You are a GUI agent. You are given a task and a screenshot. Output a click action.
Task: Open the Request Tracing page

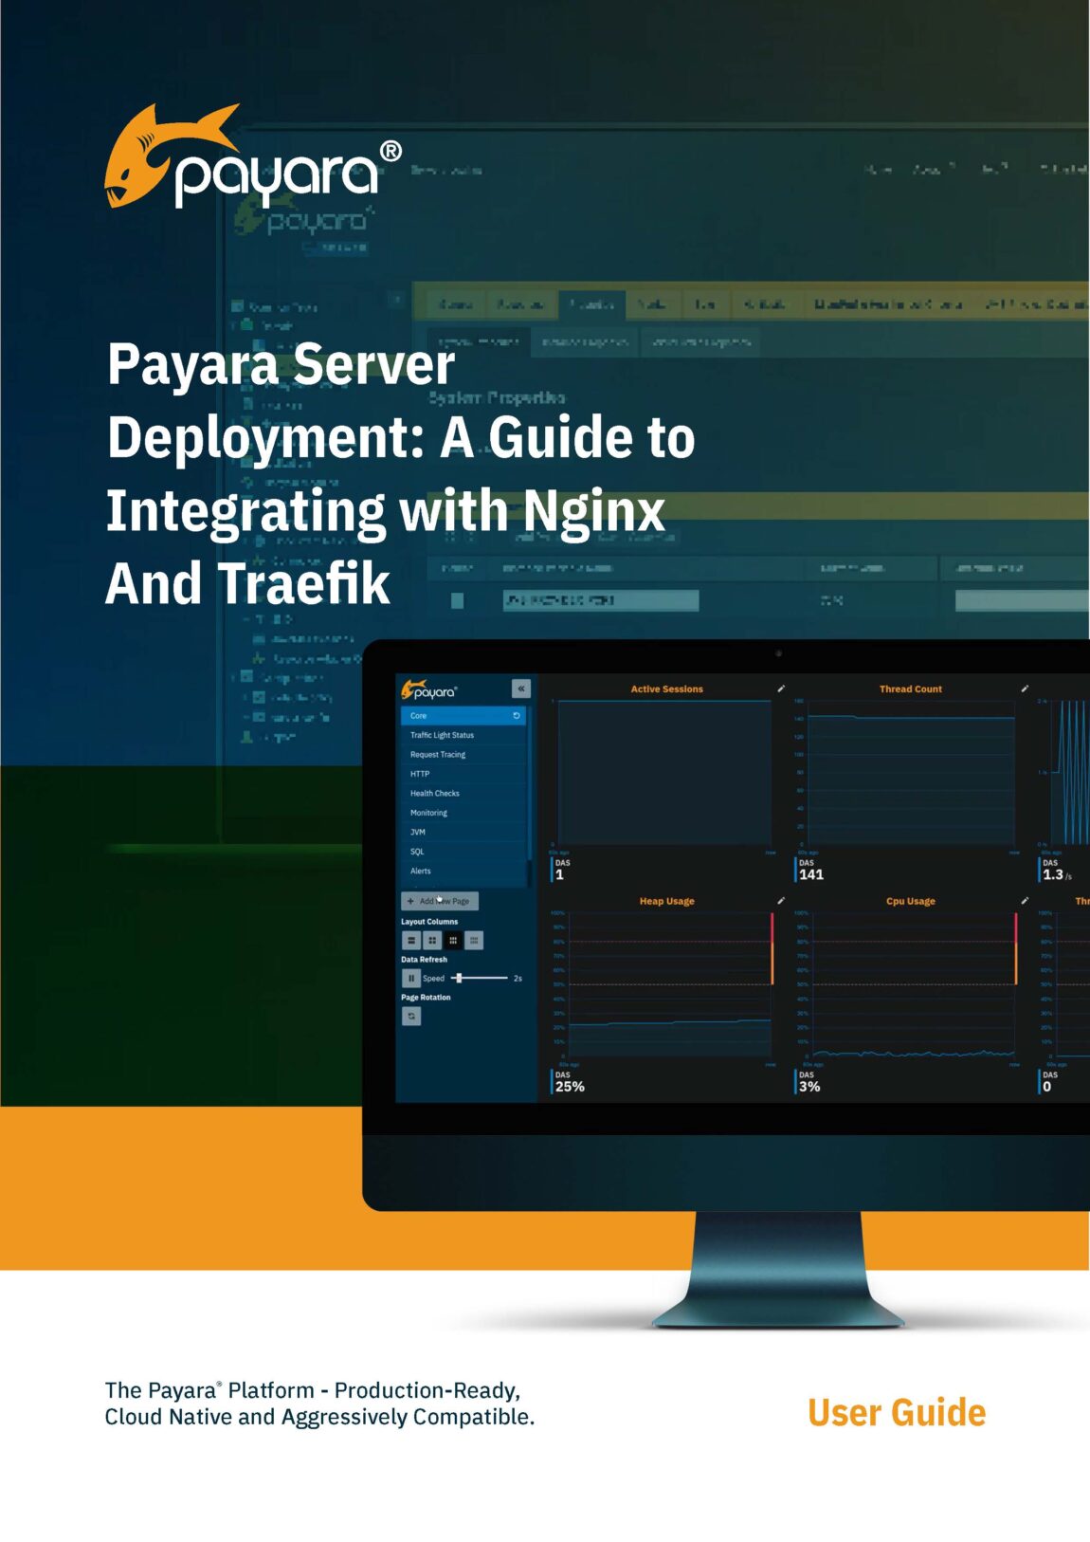(463, 755)
